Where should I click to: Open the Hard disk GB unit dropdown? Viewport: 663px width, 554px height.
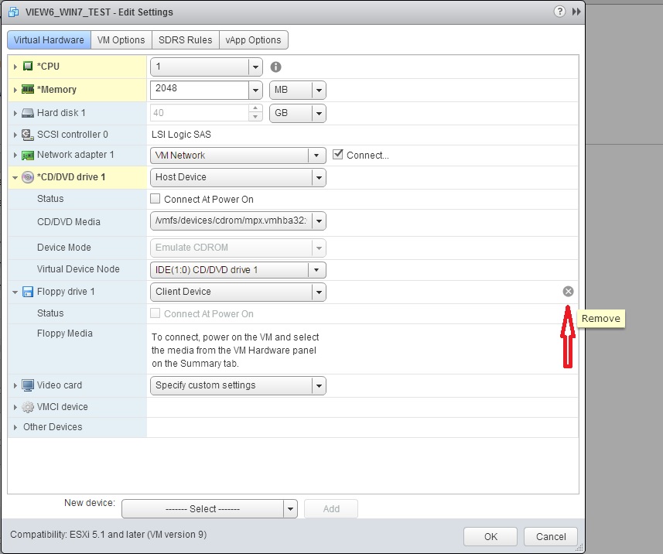[x=319, y=113]
